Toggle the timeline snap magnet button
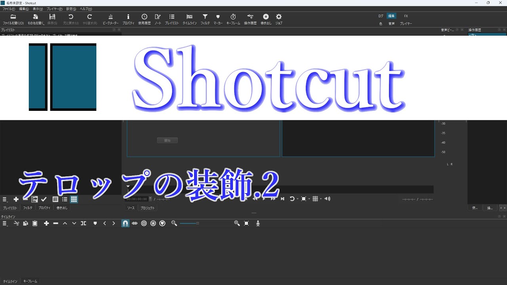The image size is (507, 285). coord(125,223)
